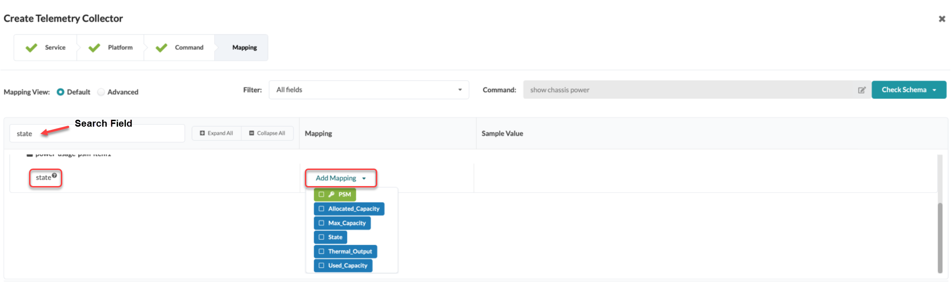Click the Command step green checkmark
Screen dimensions: 951x292
point(161,47)
